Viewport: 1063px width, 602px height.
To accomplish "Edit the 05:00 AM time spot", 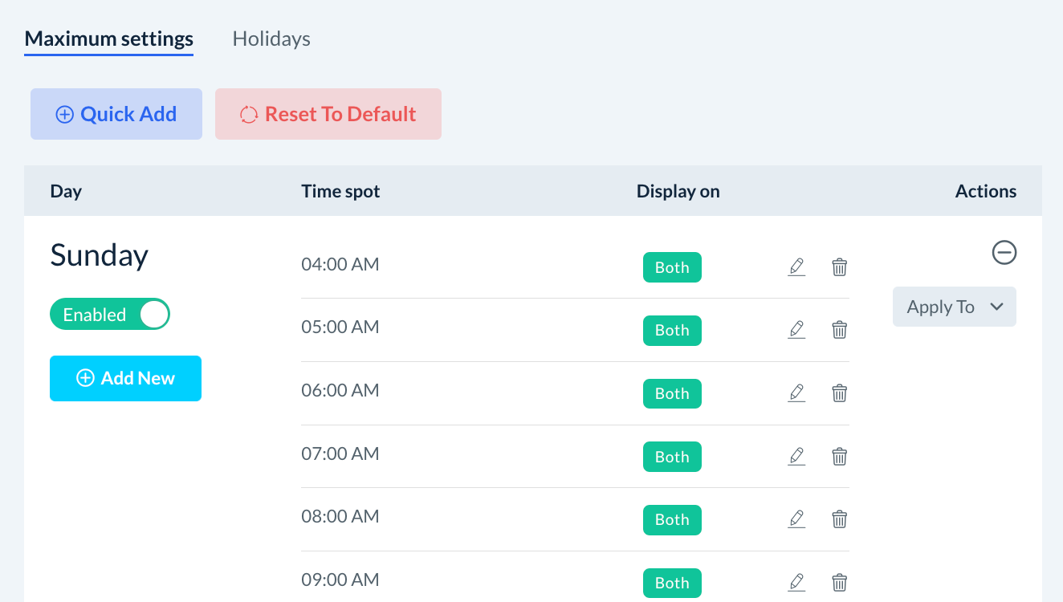I will 796,330.
